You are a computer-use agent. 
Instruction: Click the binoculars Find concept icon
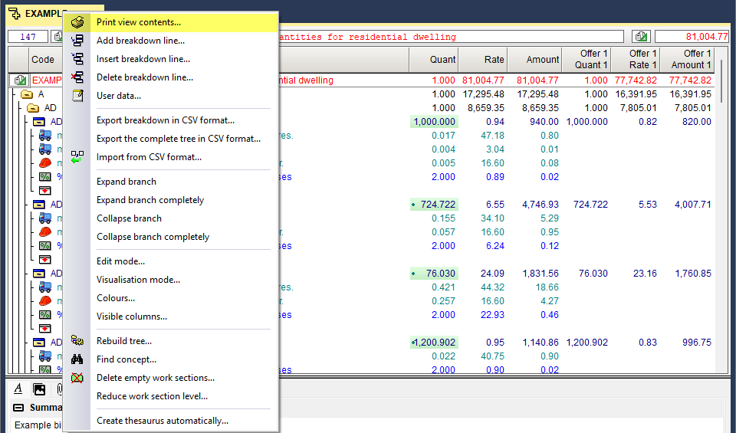77,359
